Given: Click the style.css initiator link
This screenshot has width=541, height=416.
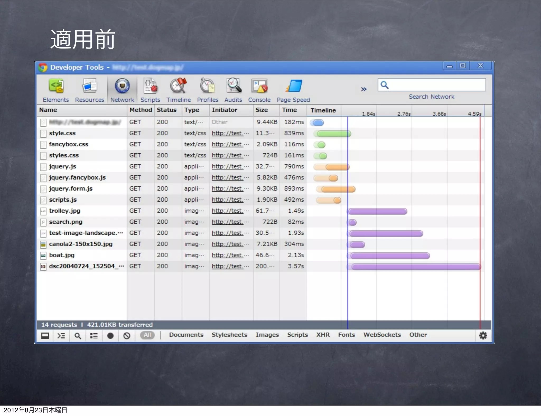Looking at the screenshot, I should tap(227, 133).
